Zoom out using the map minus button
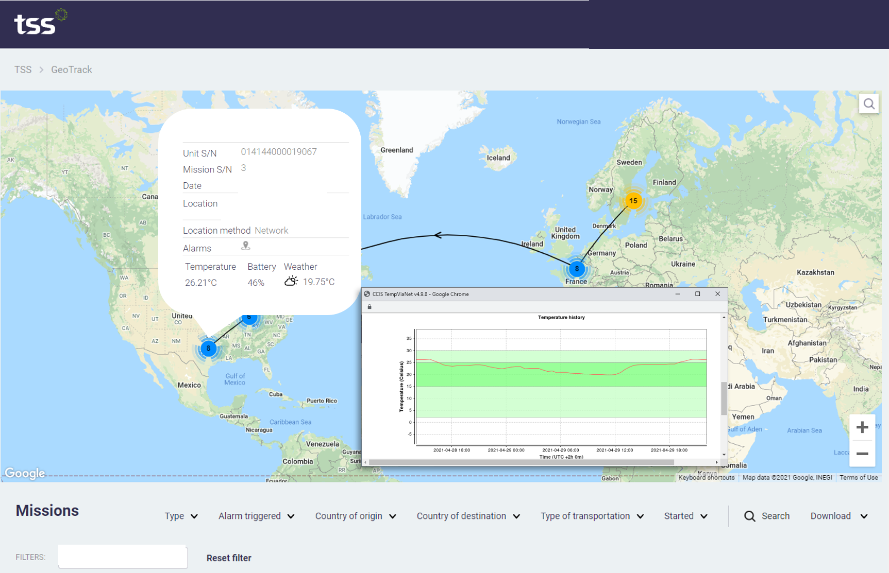 862,454
